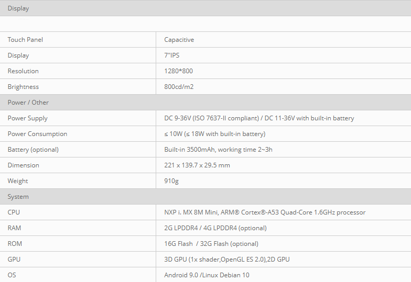Screen dimensions: 411x282
Task: Click the Display section header
Action: pos(206,8)
